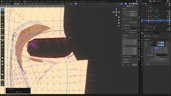Viewport: 171px width, 96px height.
Task: Select the Bevel tool
Action: point(2,48)
